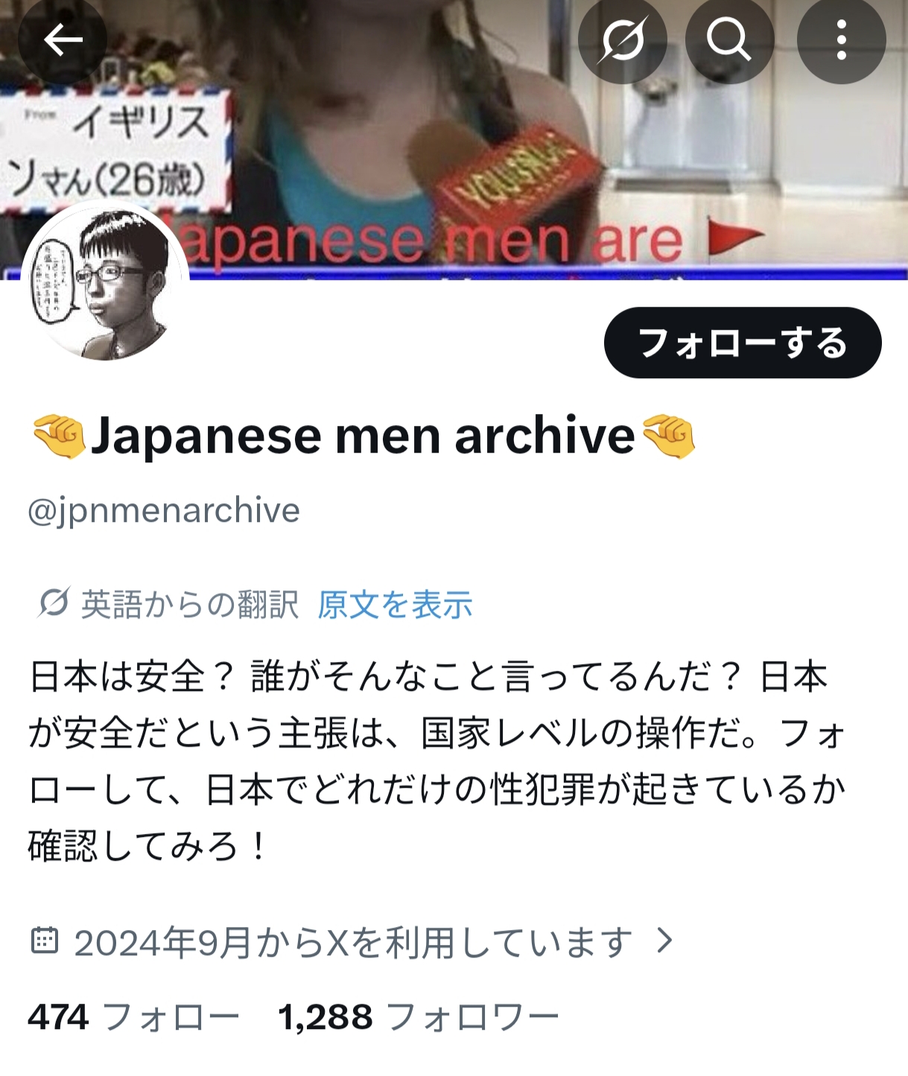
Task: Click the フォローする button
Action: [x=743, y=343]
